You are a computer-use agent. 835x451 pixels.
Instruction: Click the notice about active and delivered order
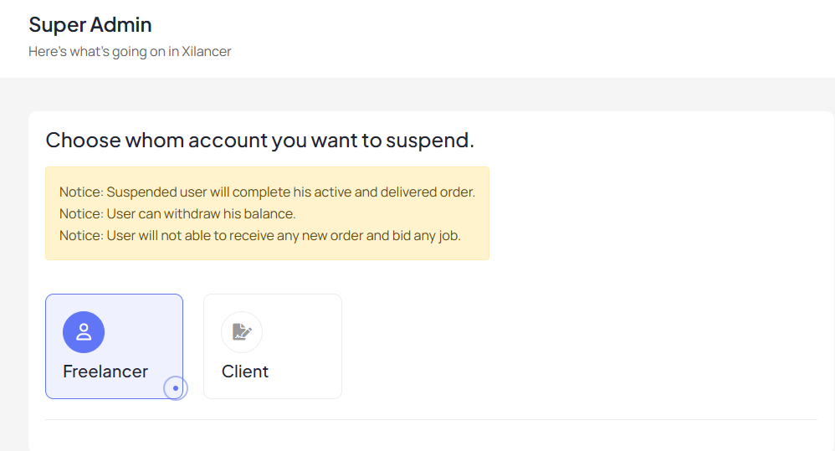click(268, 192)
